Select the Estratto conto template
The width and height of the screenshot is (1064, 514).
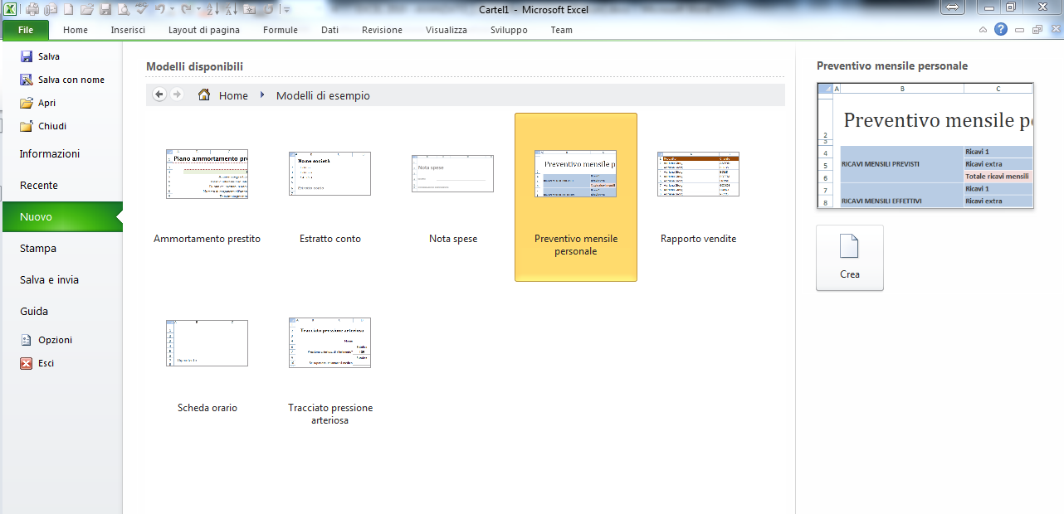pos(329,197)
